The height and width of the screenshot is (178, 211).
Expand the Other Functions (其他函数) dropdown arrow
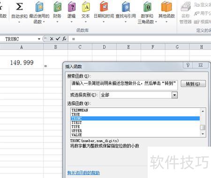[x=166, y=22]
